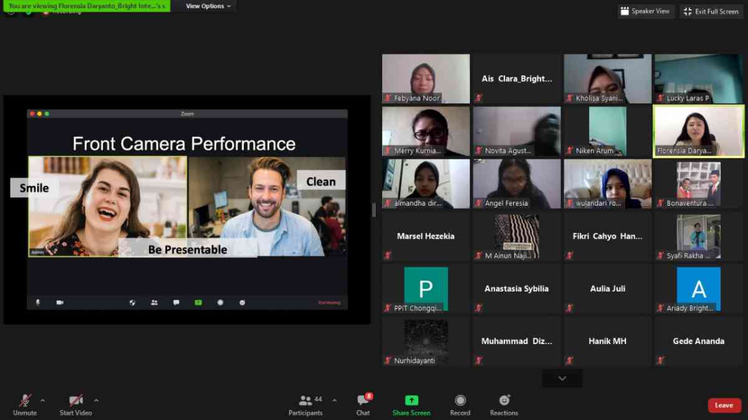Viewport: 748px width, 420px height.
Task: Expand audio options arrow beside Unmute
Action: coord(42,400)
